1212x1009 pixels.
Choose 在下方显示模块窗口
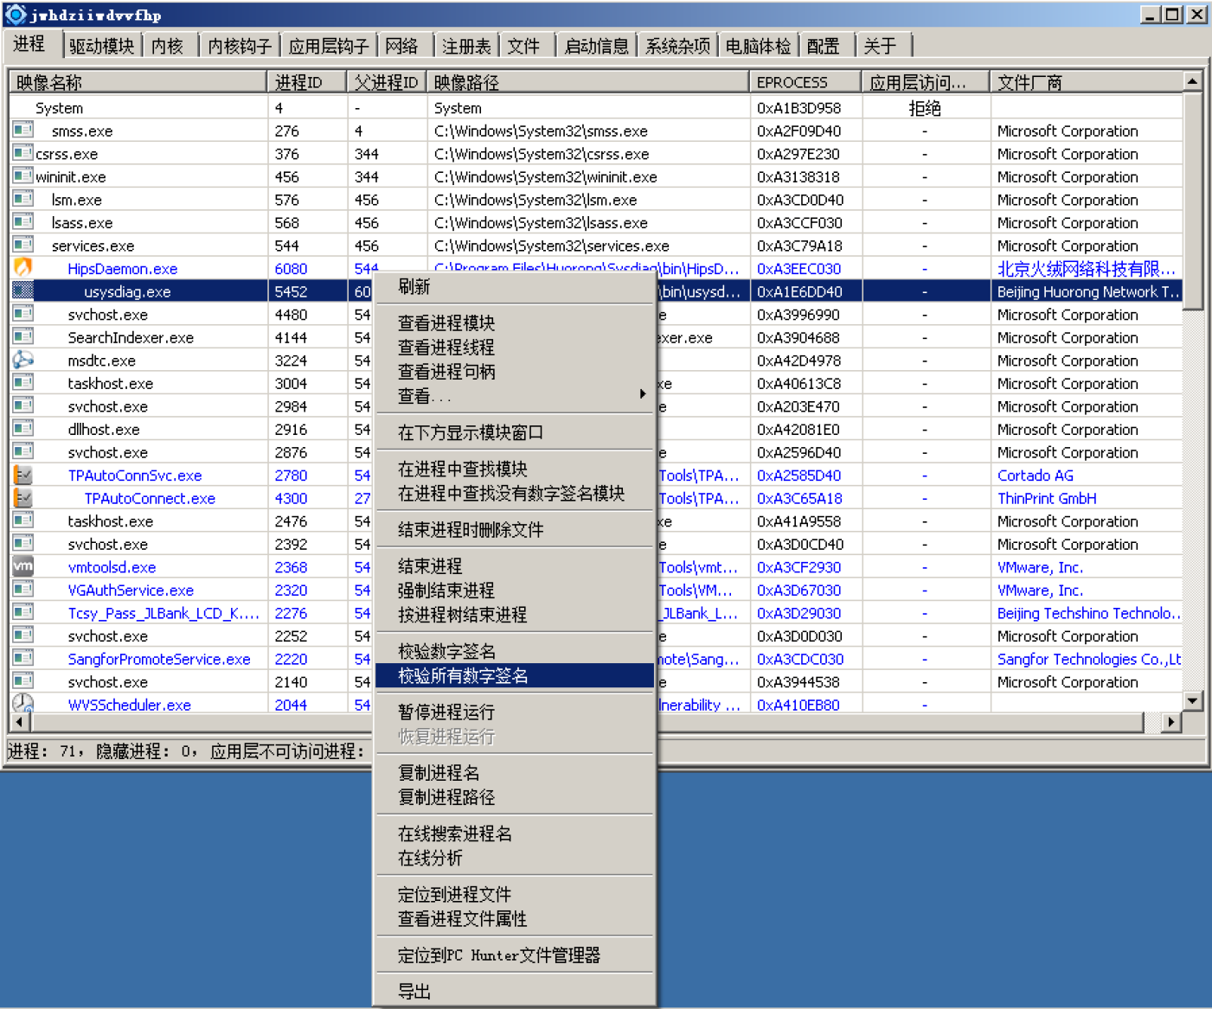pos(515,431)
